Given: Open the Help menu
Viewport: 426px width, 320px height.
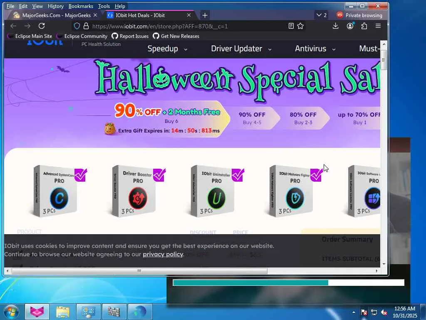Looking at the screenshot, I should point(120,6).
